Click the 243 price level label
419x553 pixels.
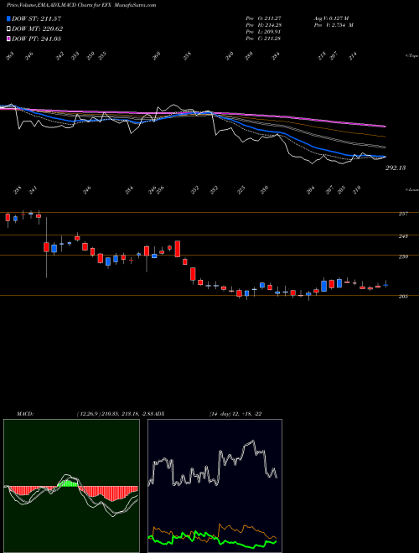[x=403, y=236]
